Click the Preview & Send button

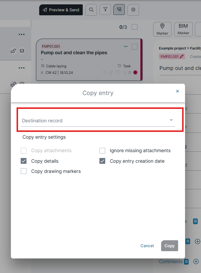pos(61,10)
